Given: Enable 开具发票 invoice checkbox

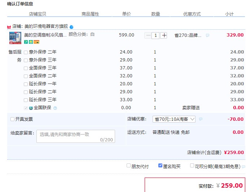Looking at the screenshot, I should 12,119.
